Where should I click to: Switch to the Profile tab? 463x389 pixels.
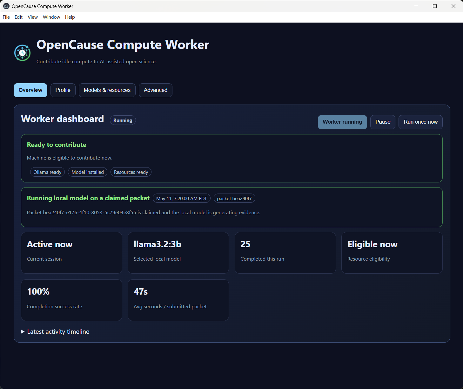click(x=63, y=90)
